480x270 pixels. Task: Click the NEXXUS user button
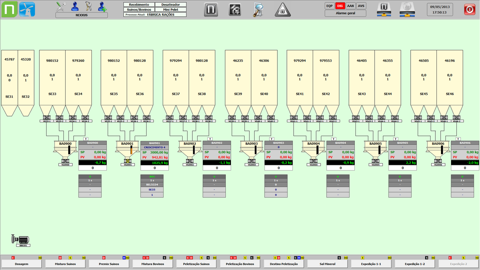pyautogui.click(x=81, y=15)
